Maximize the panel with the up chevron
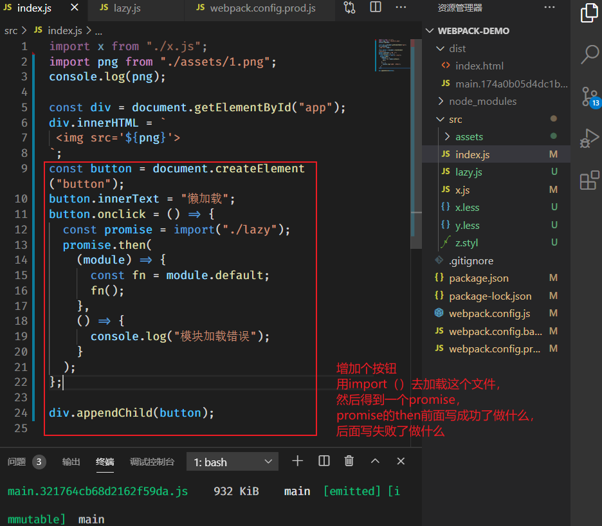This screenshot has height=526, width=602. coord(375,461)
